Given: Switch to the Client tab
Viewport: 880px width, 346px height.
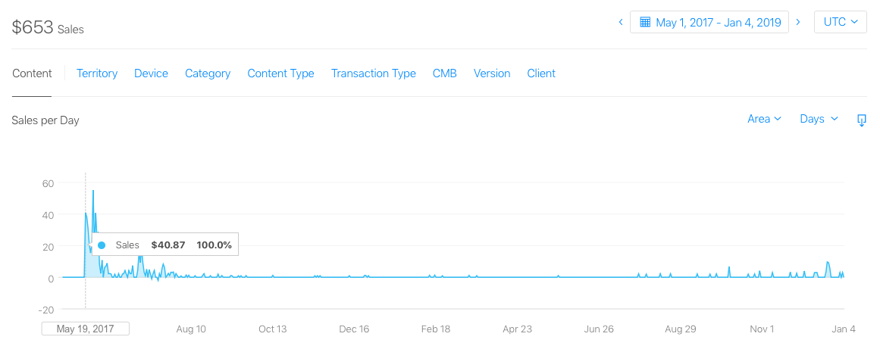Looking at the screenshot, I should (x=541, y=73).
